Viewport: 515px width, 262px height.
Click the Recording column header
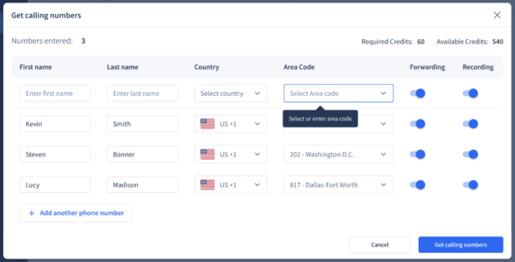tap(478, 67)
